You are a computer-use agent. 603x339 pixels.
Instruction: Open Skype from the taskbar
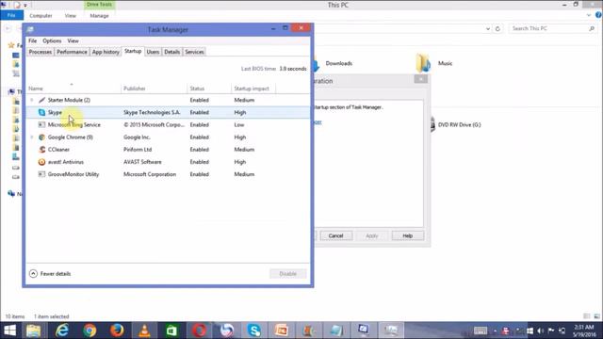[254, 331]
